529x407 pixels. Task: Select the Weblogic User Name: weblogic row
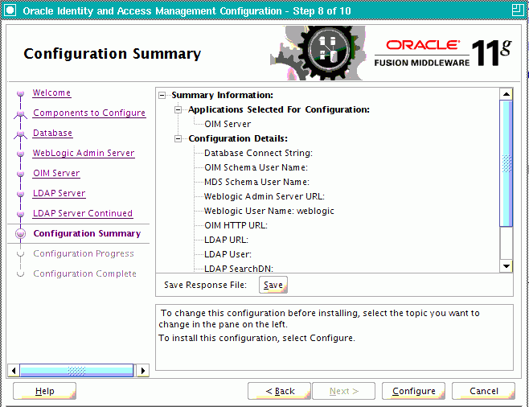269,212
